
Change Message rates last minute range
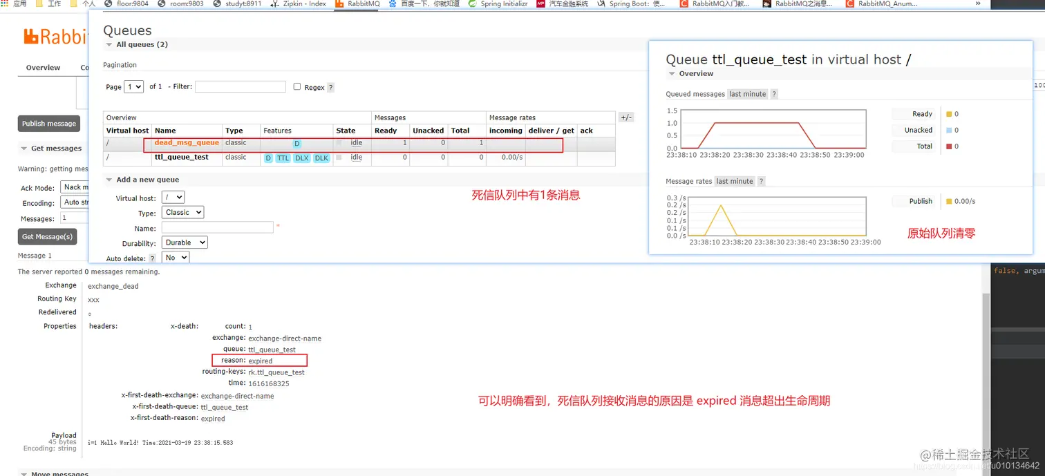pyautogui.click(x=735, y=181)
